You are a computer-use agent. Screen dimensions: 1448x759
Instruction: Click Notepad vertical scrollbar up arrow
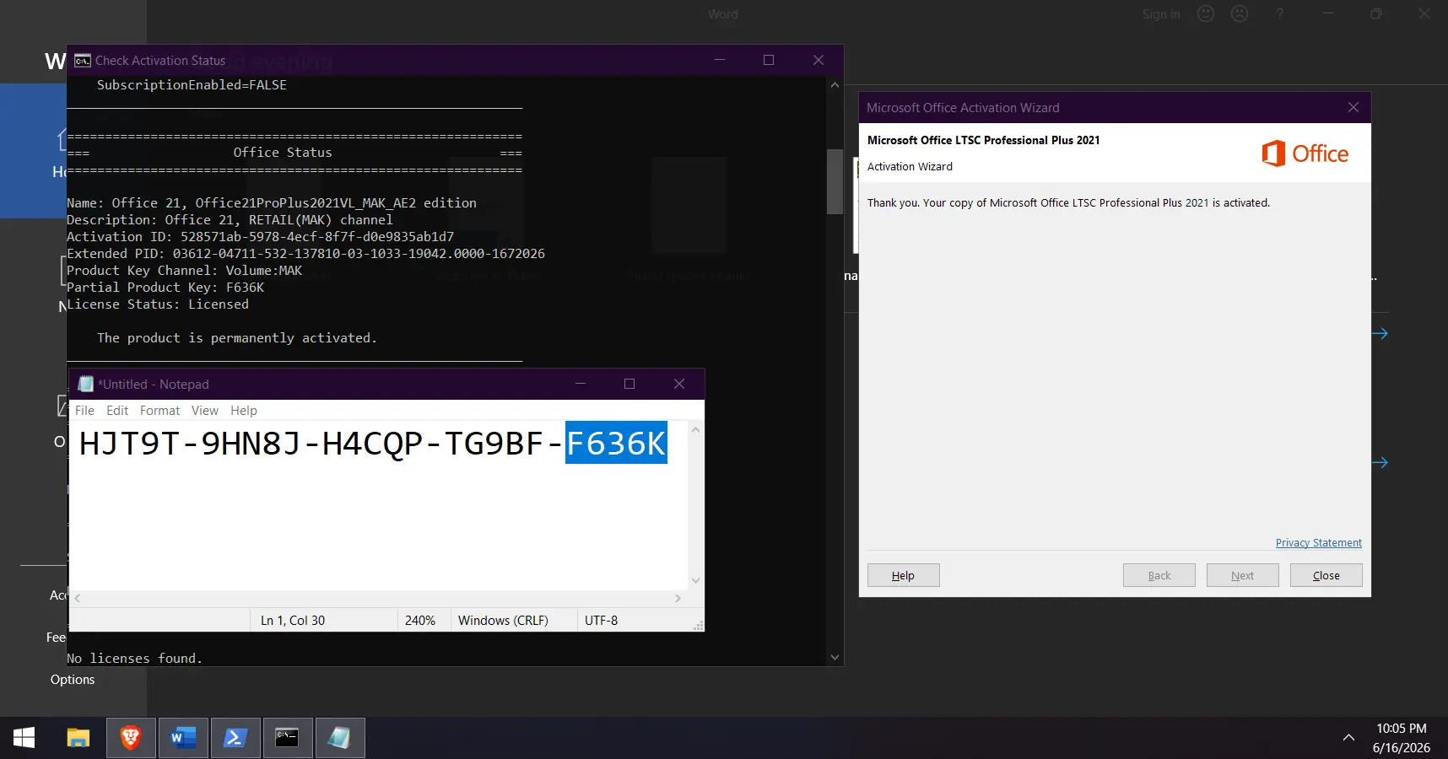[695, 430]
